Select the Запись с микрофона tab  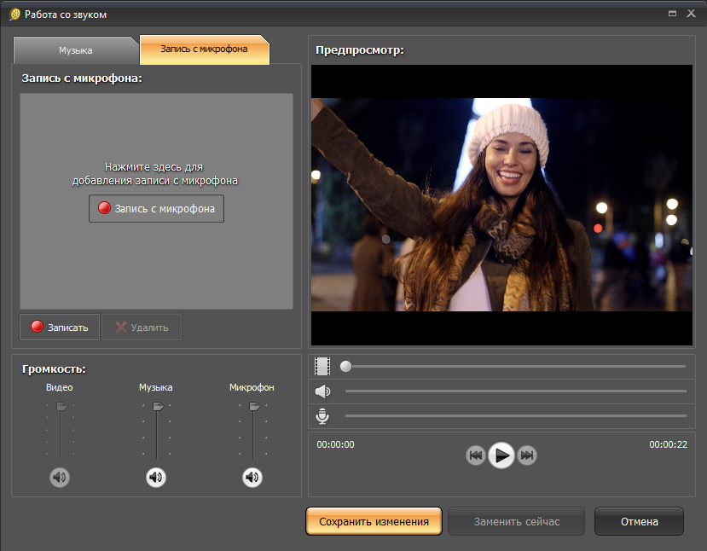(205, 49)
